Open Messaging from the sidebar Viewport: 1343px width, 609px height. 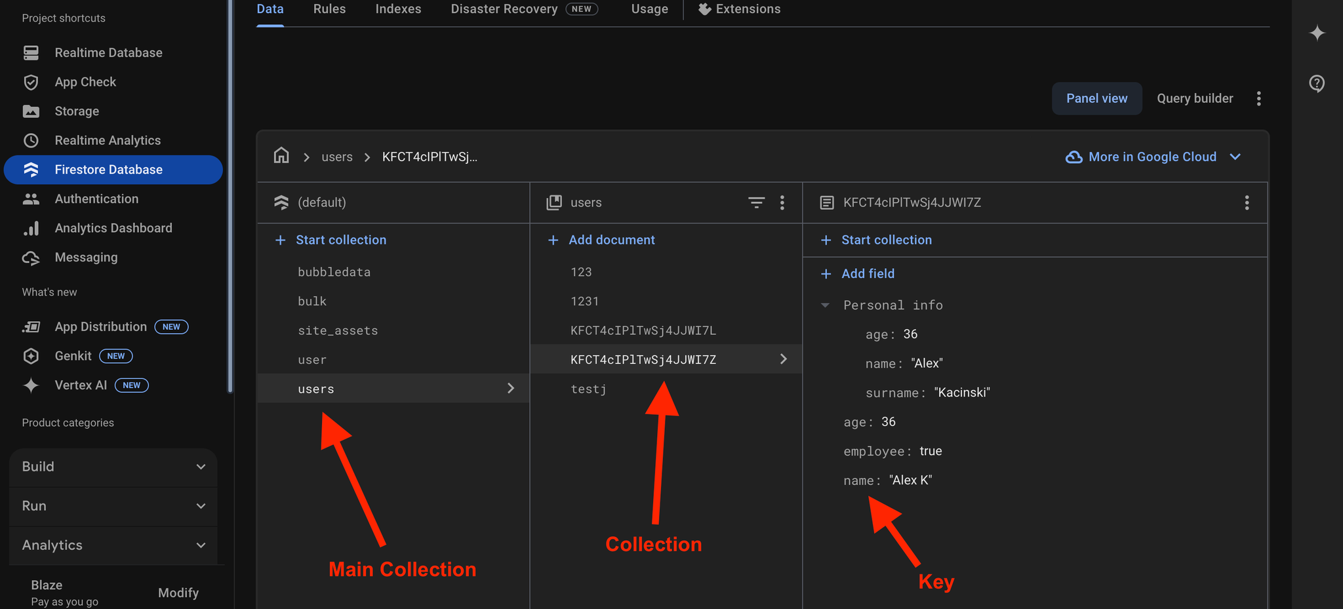(85, 257)
